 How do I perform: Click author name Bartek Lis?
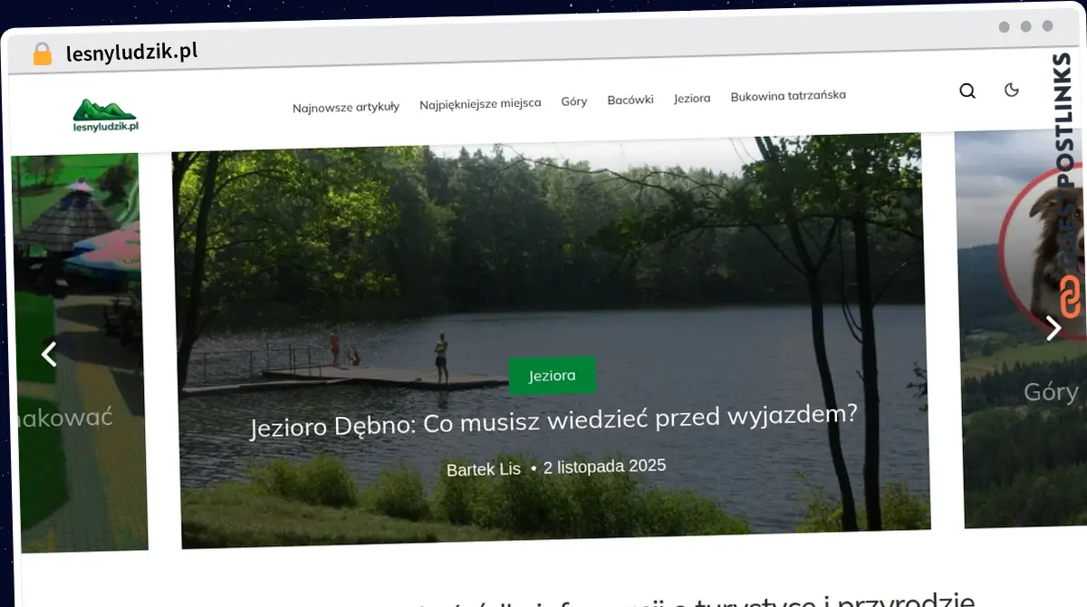(x=484, y=469)
